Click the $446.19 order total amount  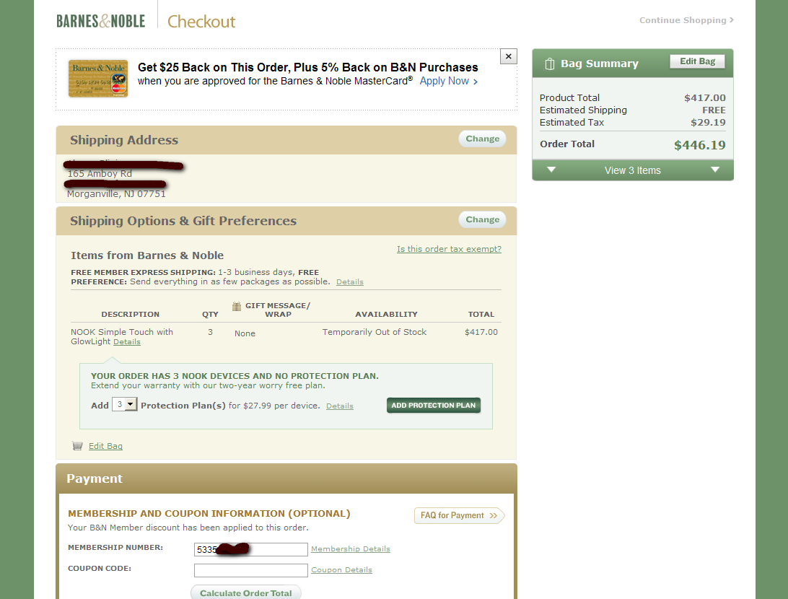(x=699, y=145)
